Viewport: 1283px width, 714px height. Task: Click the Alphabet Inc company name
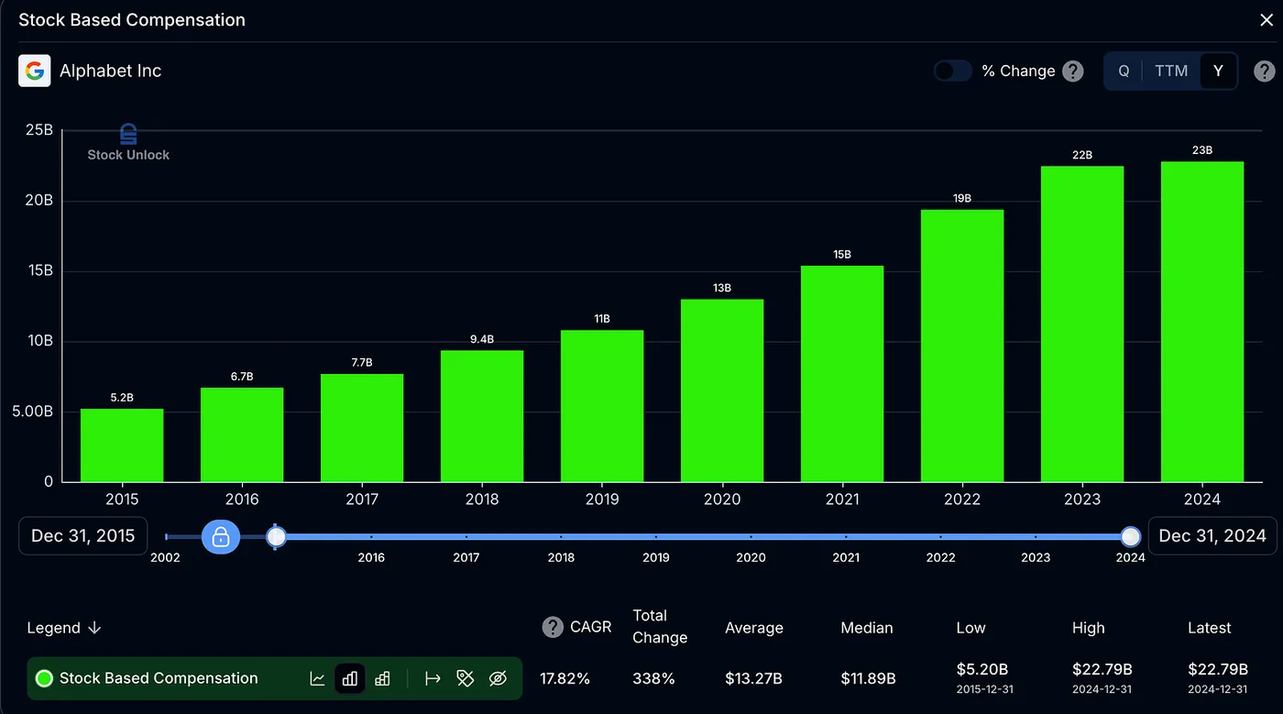[x=111, y=71]
